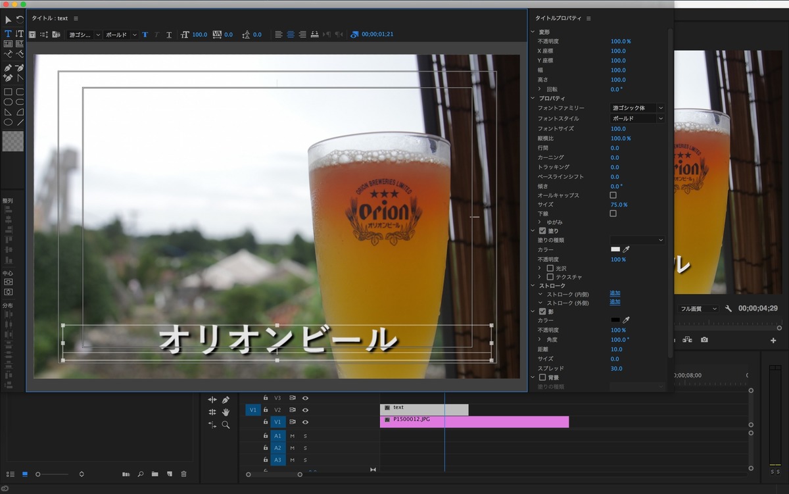
Task: Switch project panel to list view
Action: (x=10, y=474)
